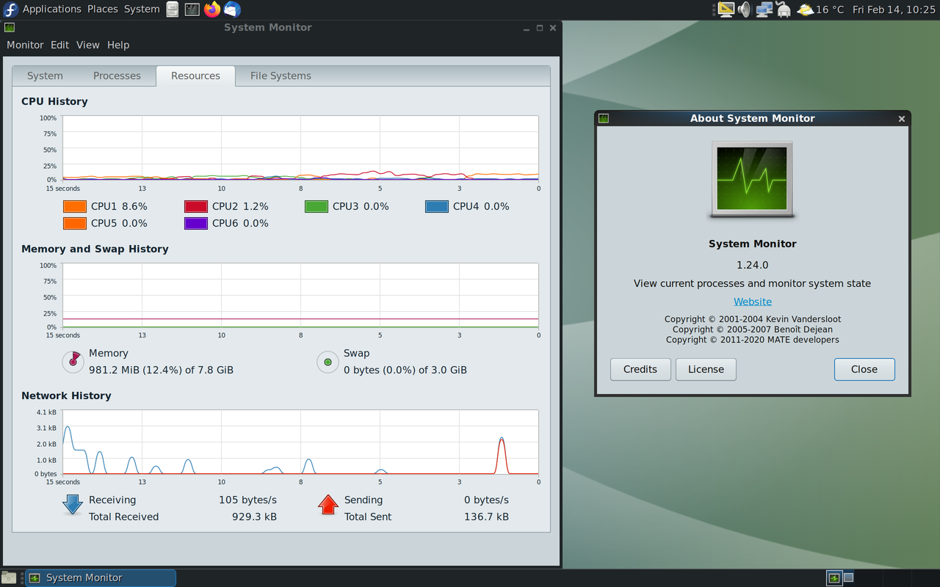
Task: Click the Fedora logo in the panel
Action: [x=10, y=10]
